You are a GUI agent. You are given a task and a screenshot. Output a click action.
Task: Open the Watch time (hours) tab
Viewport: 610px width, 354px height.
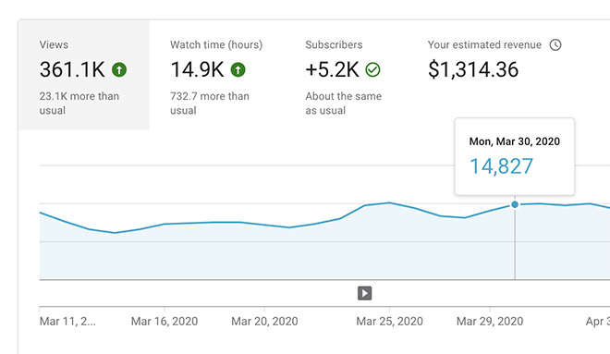(x=216, y=75)
